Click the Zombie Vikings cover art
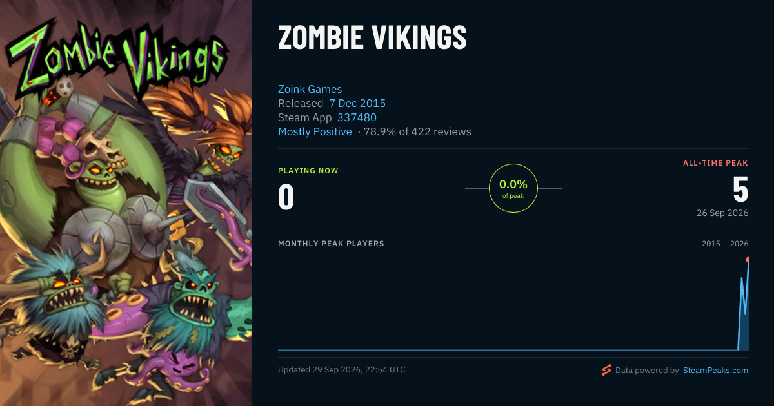The height and width of the screenshot is (406, 774). pyautogui.click(x=126, y=203)
